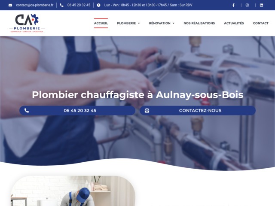Open the Contact menu item
The height and width of the screenshot is (206, 275).
pyautogui.click(x=261, y=23)
